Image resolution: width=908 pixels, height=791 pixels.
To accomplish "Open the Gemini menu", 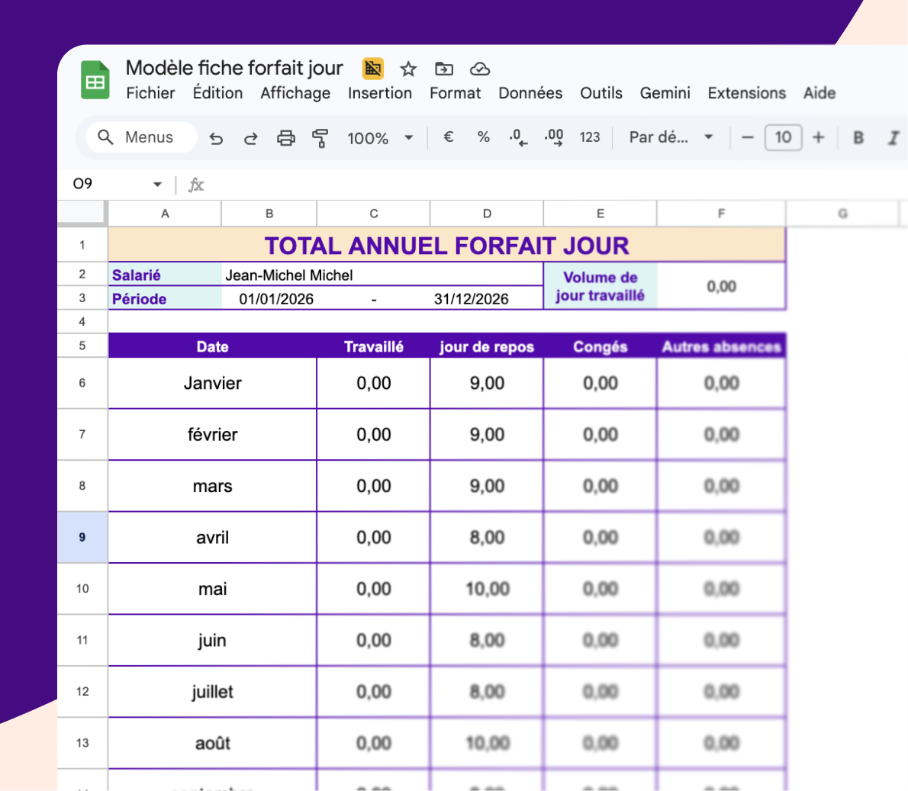I will [665, 93].
